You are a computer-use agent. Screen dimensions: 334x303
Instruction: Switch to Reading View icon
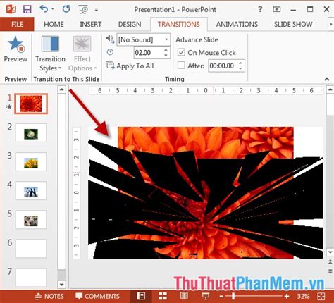point(184,296)
